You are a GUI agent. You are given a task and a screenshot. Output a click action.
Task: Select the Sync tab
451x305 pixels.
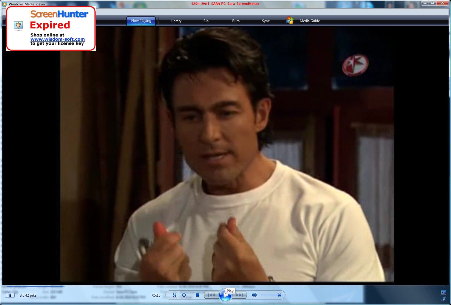coord(266,21)
